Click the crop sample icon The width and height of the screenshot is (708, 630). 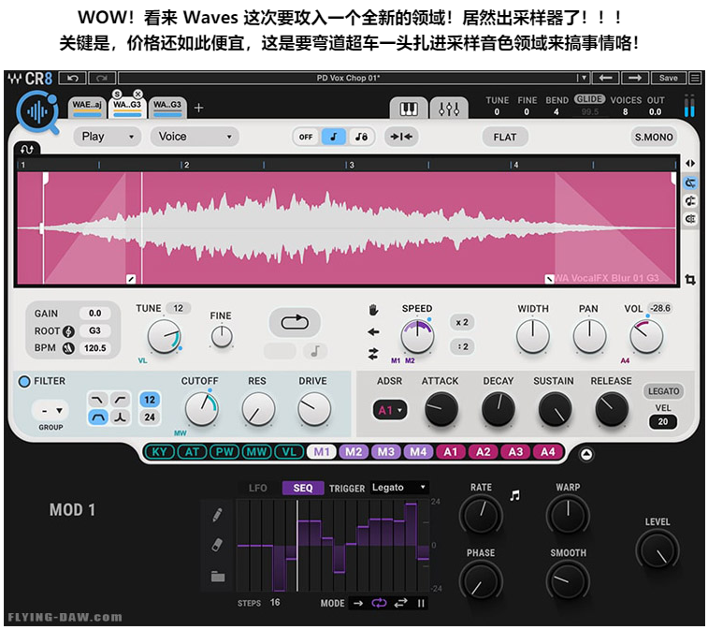[x=690, y=280]
